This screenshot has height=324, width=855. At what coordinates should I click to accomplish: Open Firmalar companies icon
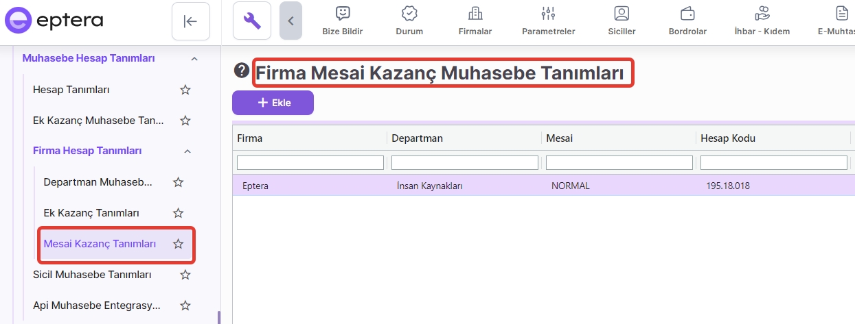[x=475, y=14]
